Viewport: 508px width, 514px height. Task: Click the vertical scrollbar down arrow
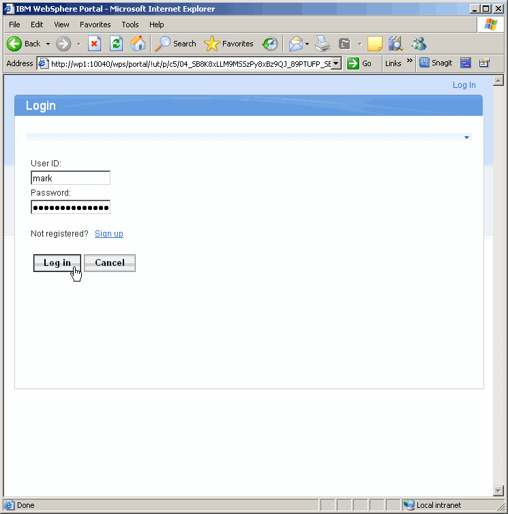click(x=497, y=491)
